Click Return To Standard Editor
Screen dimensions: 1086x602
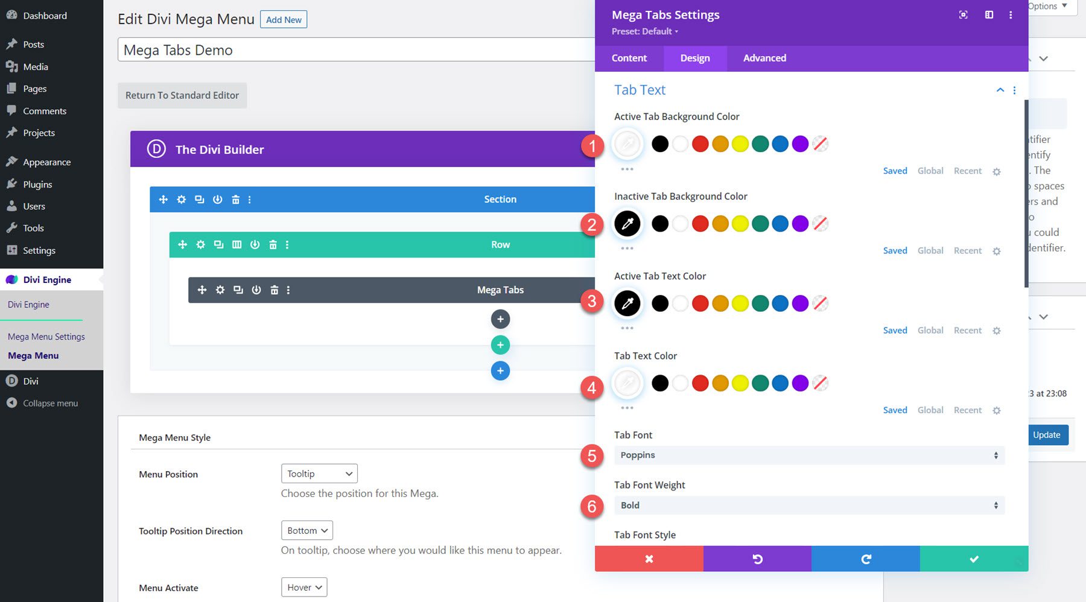tap(182, 95)
